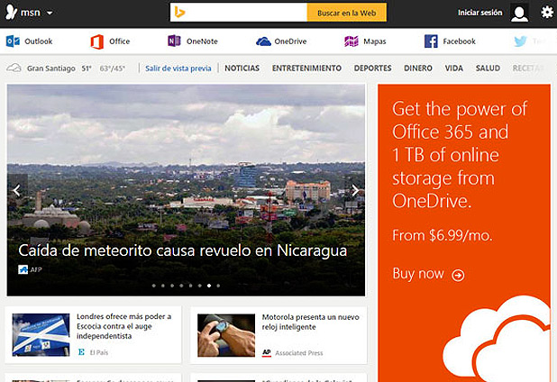Click the cloudy weather icon
This screenshot has width=557, height=382.
14,68
